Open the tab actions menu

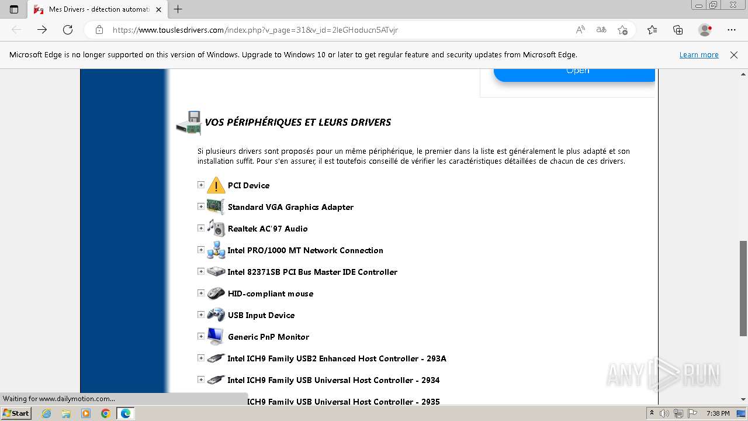14,9
